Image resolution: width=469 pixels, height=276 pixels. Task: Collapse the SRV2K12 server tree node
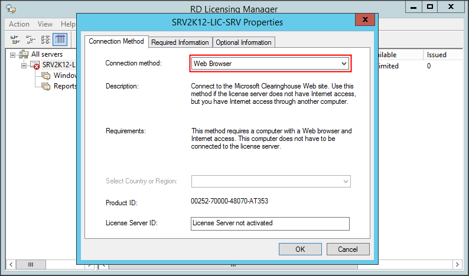(x=24, y=65)
